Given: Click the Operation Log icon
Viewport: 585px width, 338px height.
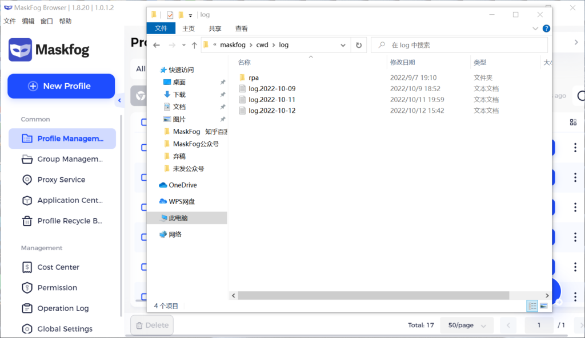Looking at the screenshot, I should (x=27, y=308).
